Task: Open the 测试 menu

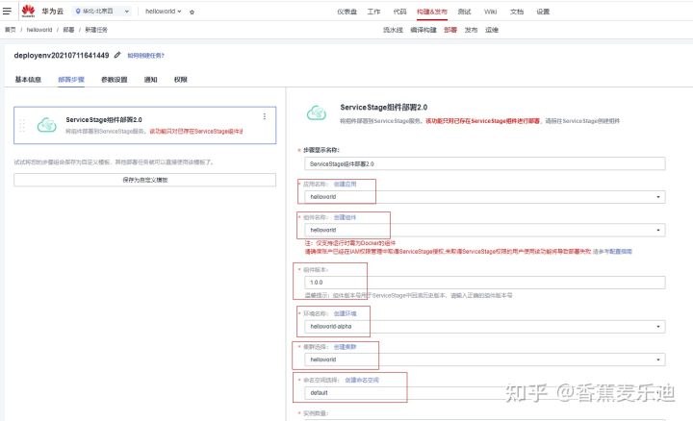Action: pyautogui.click(x=464, y=12)
